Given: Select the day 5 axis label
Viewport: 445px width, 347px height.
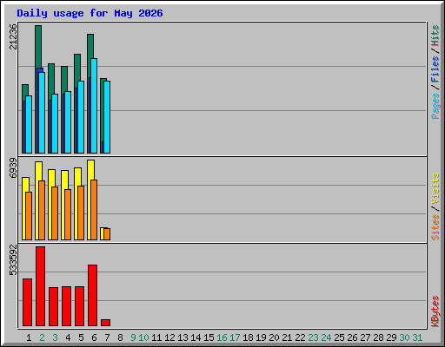Looking at the screenshot, I should [x=81, y=337].
